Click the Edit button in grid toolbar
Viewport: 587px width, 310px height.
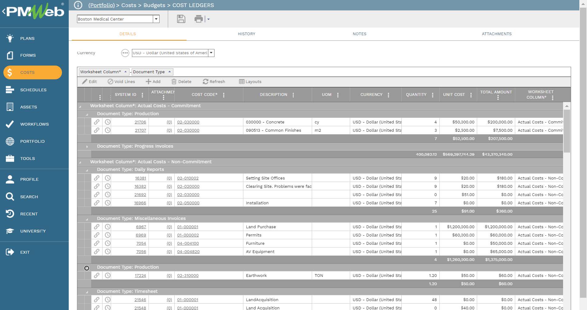89,81
